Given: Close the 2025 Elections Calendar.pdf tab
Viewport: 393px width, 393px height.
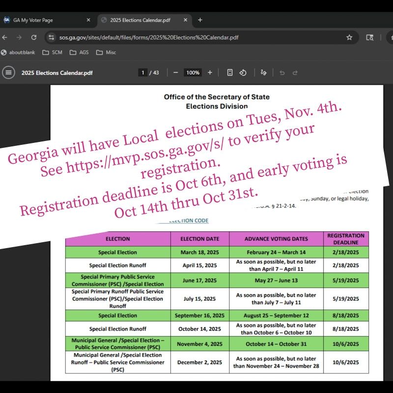Looking at the screenshot, I should 185,20.
